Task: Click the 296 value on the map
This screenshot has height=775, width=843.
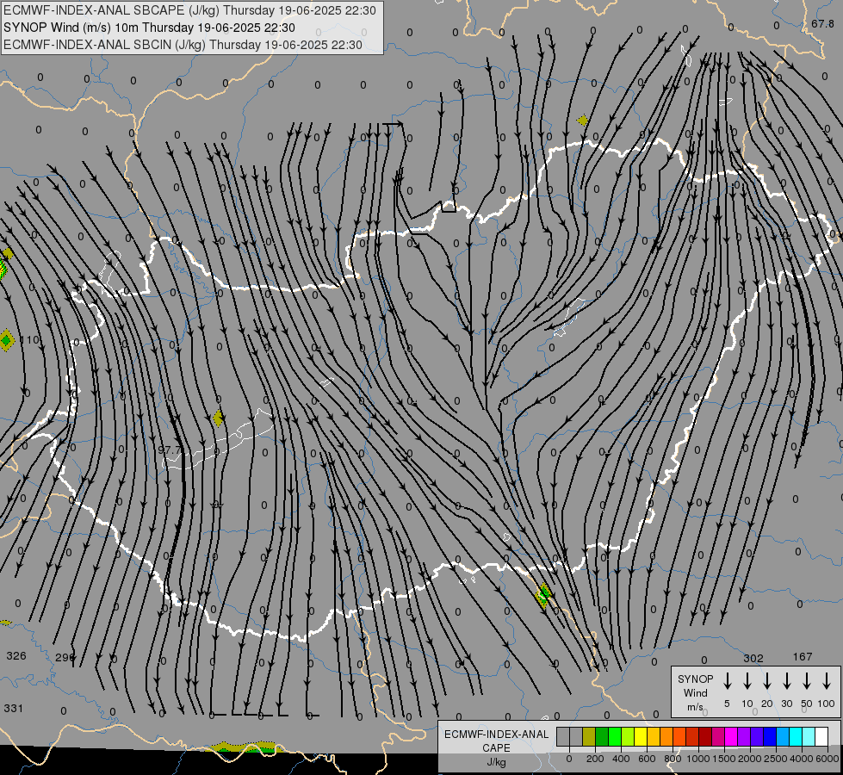Action: 65,657
